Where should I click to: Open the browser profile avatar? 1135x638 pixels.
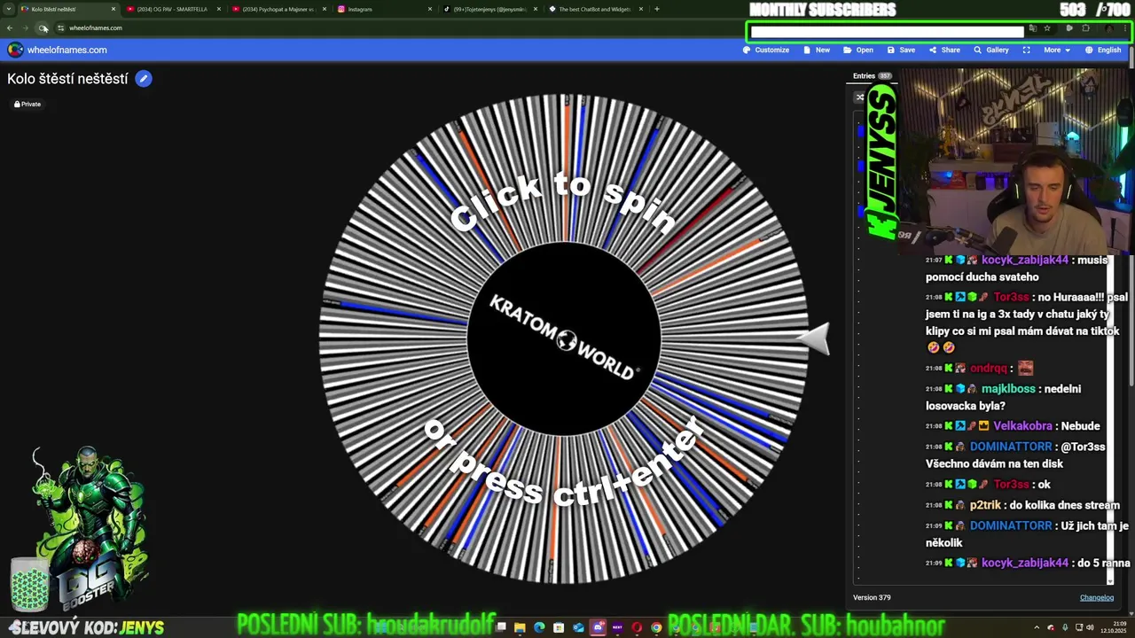(x=1109, y=28)
